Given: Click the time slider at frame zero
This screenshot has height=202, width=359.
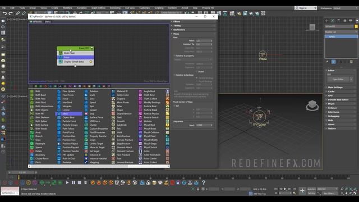Looking at the screenshot, I should [19, 177].
